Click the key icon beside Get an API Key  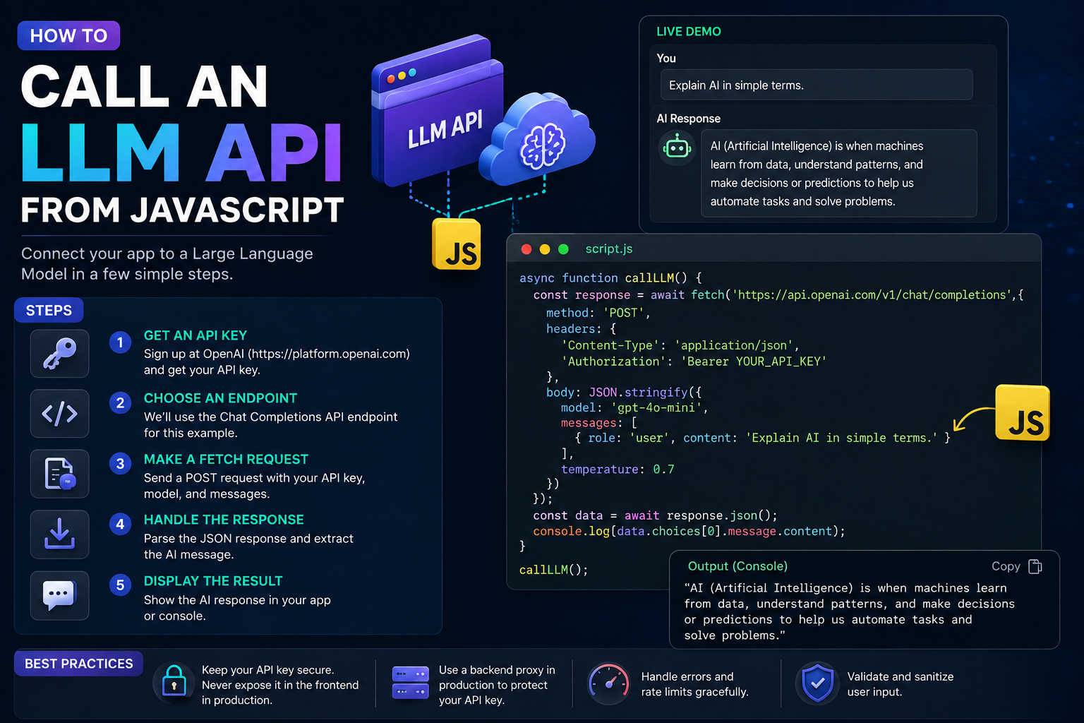pos(59,354)
